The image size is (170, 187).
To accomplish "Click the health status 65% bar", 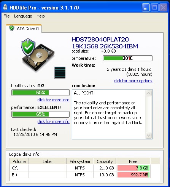I will tap(40, 93).
